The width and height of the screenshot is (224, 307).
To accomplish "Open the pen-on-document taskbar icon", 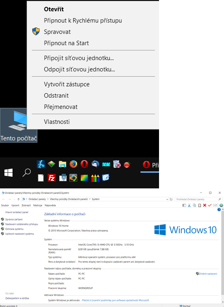I will (63, 178).
